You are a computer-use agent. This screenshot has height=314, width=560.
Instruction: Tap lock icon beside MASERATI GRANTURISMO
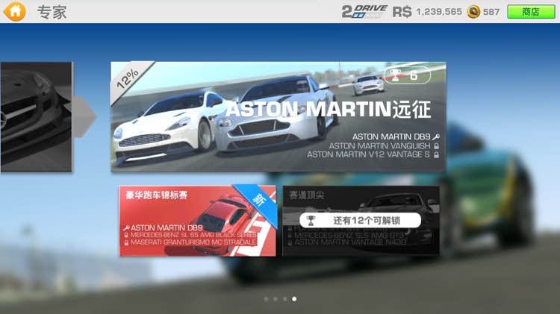tap(126, 242)
